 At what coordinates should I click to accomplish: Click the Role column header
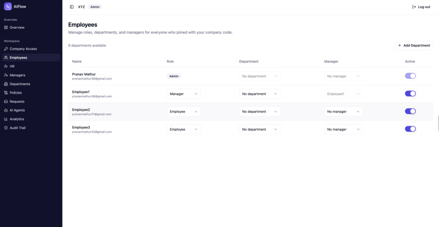pyautogui.click(x=170, y=62)
